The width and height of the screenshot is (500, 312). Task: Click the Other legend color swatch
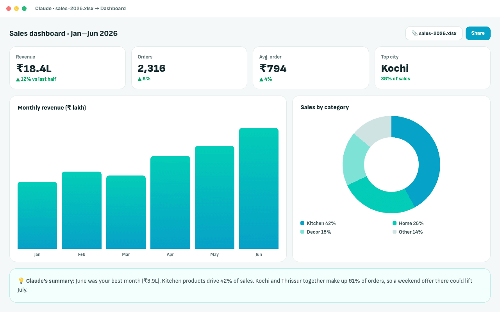pos(395,232)
